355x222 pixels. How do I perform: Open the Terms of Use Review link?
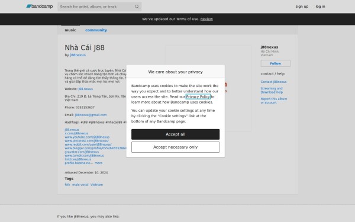tap(206, 19)
